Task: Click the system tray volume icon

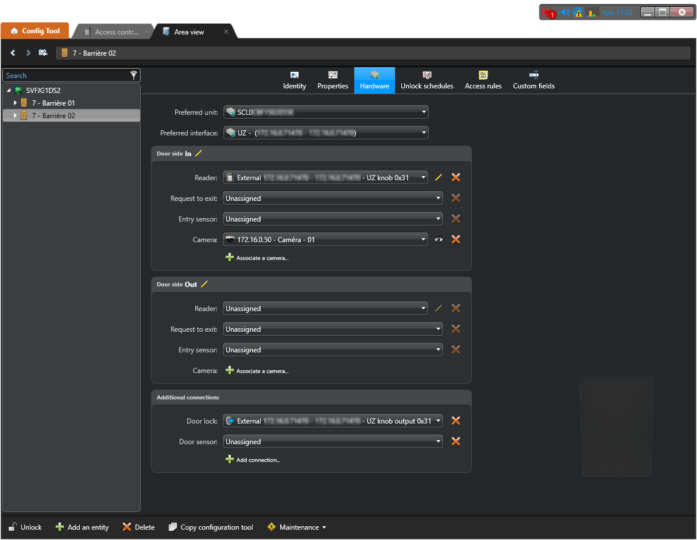Action: [565, 12]
